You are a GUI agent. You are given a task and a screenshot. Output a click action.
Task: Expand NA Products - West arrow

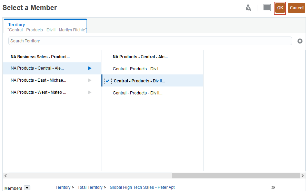coord(90,92)
